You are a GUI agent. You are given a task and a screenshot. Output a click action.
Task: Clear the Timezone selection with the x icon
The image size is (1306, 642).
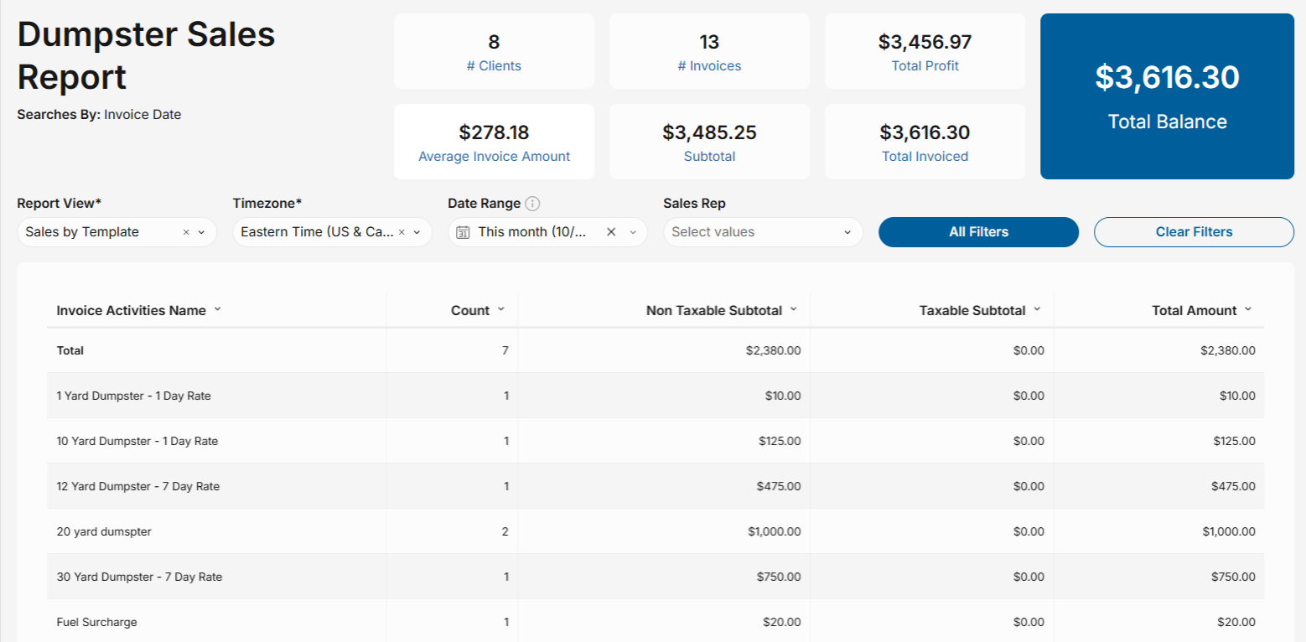point(402,232)
